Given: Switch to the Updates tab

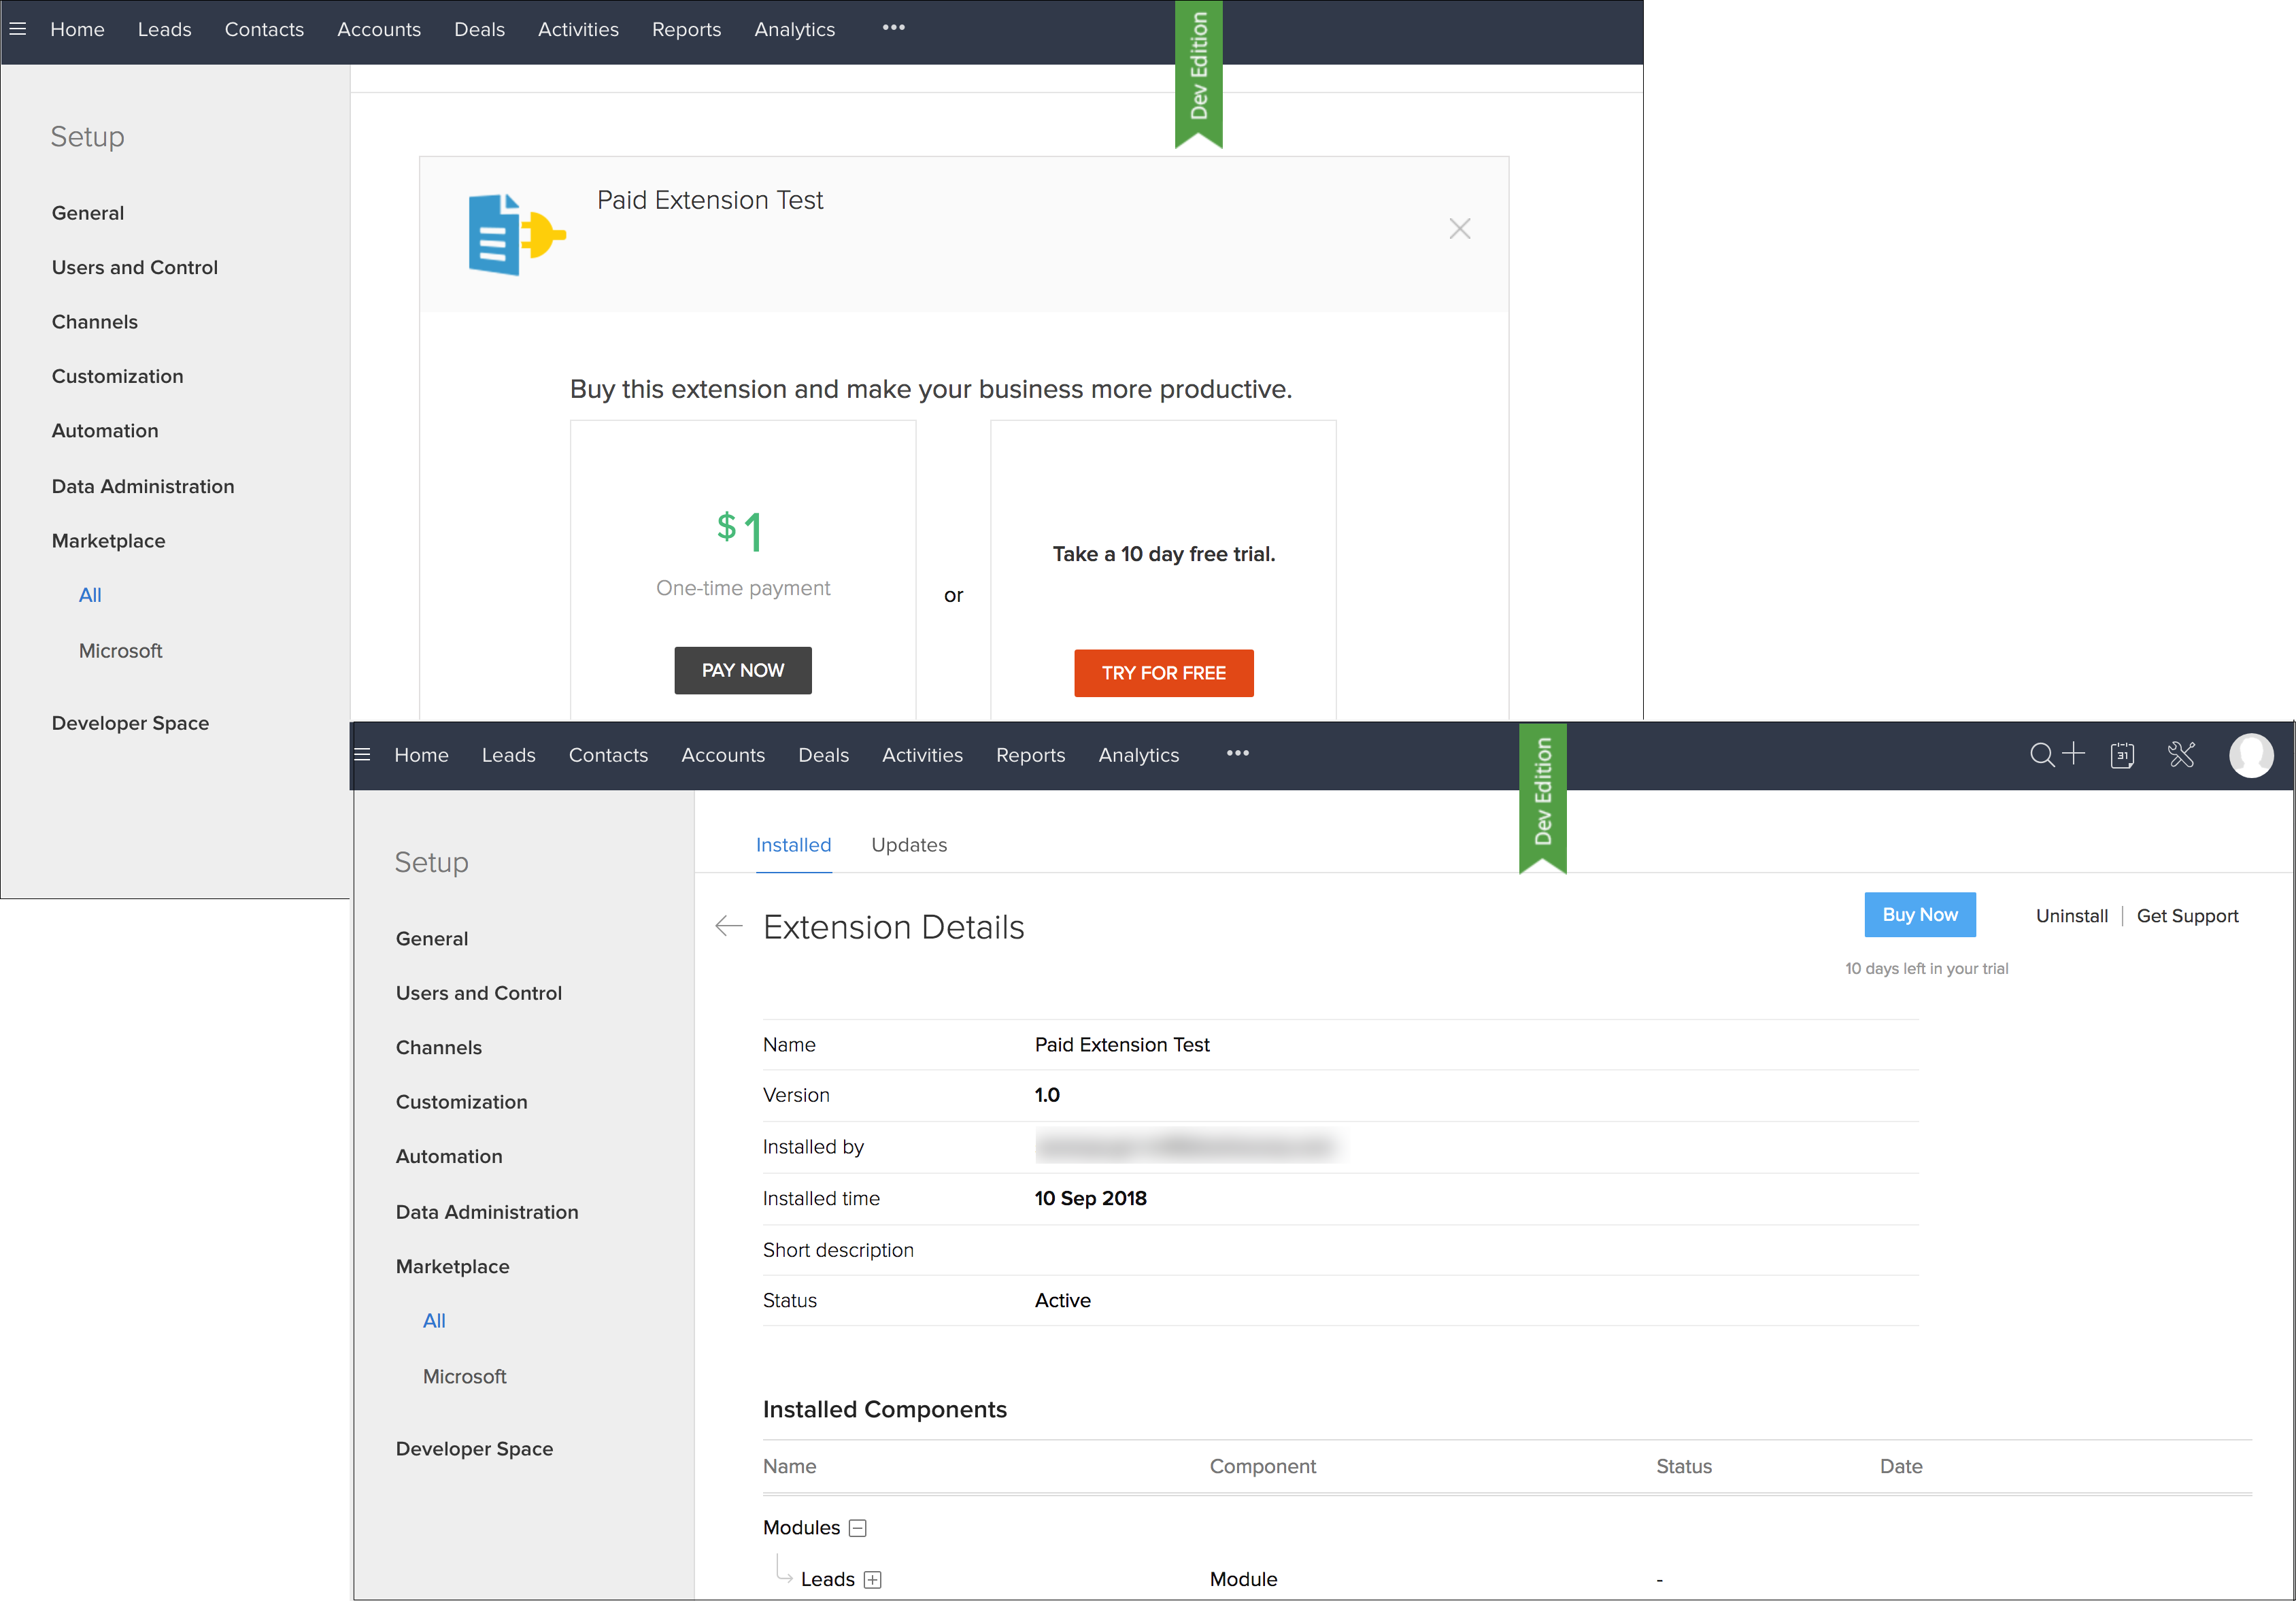Looking at the screenshot, I should click(908, 845).
